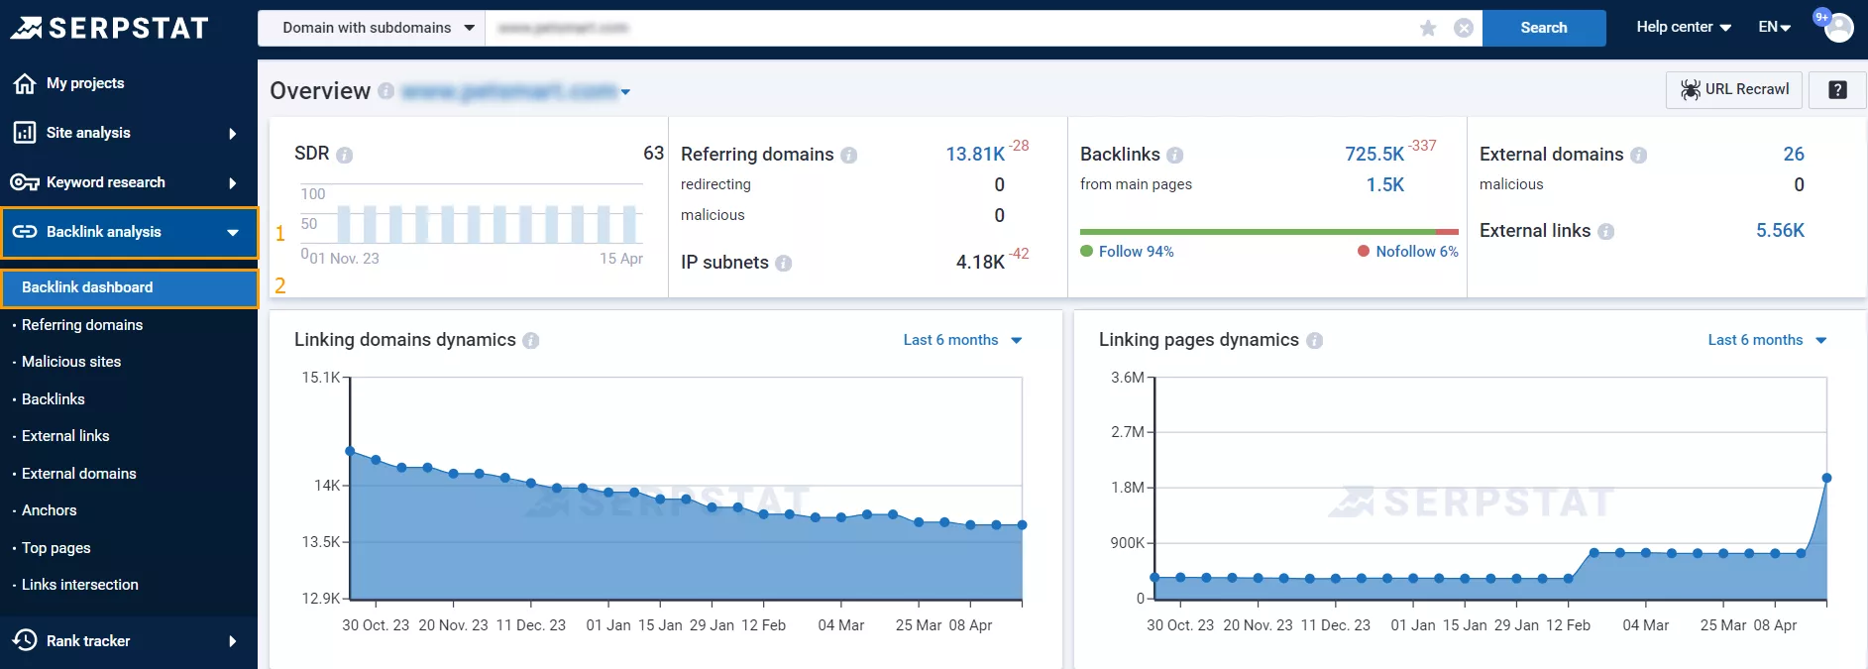
Task: Click the Backlink analysis link icon
Action: 25,232
